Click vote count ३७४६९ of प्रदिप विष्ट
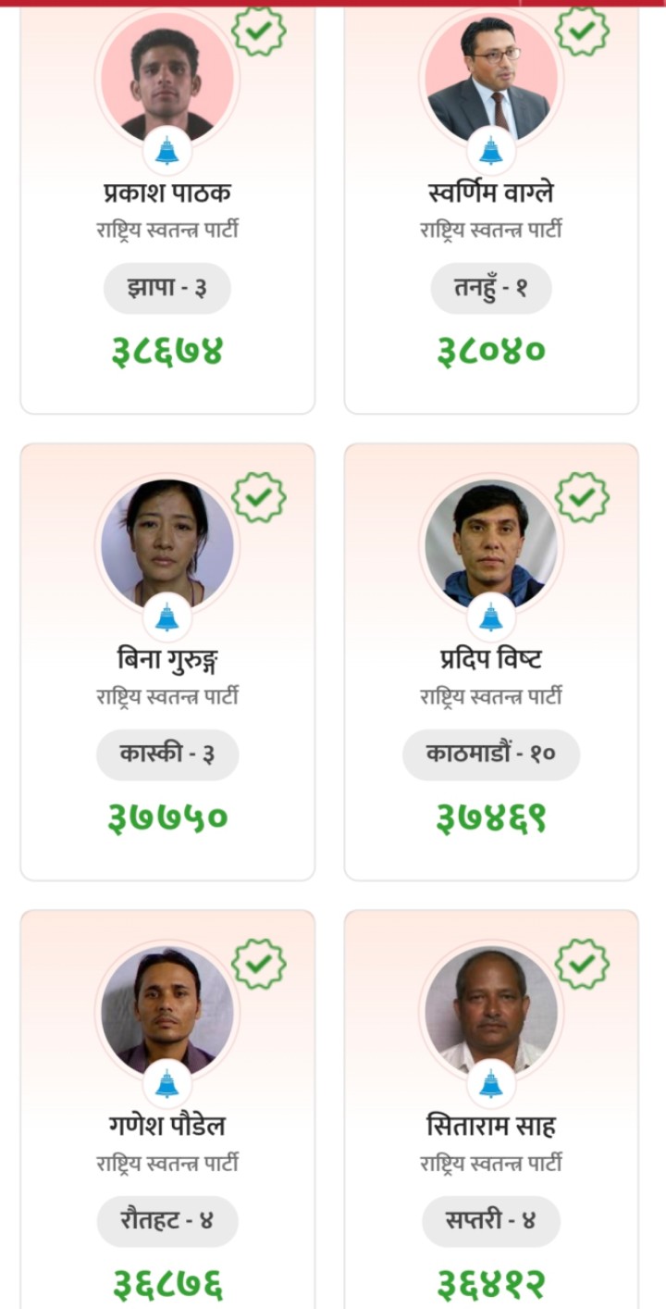Screen dimensions: 666x1309 [x=491, y=817]
